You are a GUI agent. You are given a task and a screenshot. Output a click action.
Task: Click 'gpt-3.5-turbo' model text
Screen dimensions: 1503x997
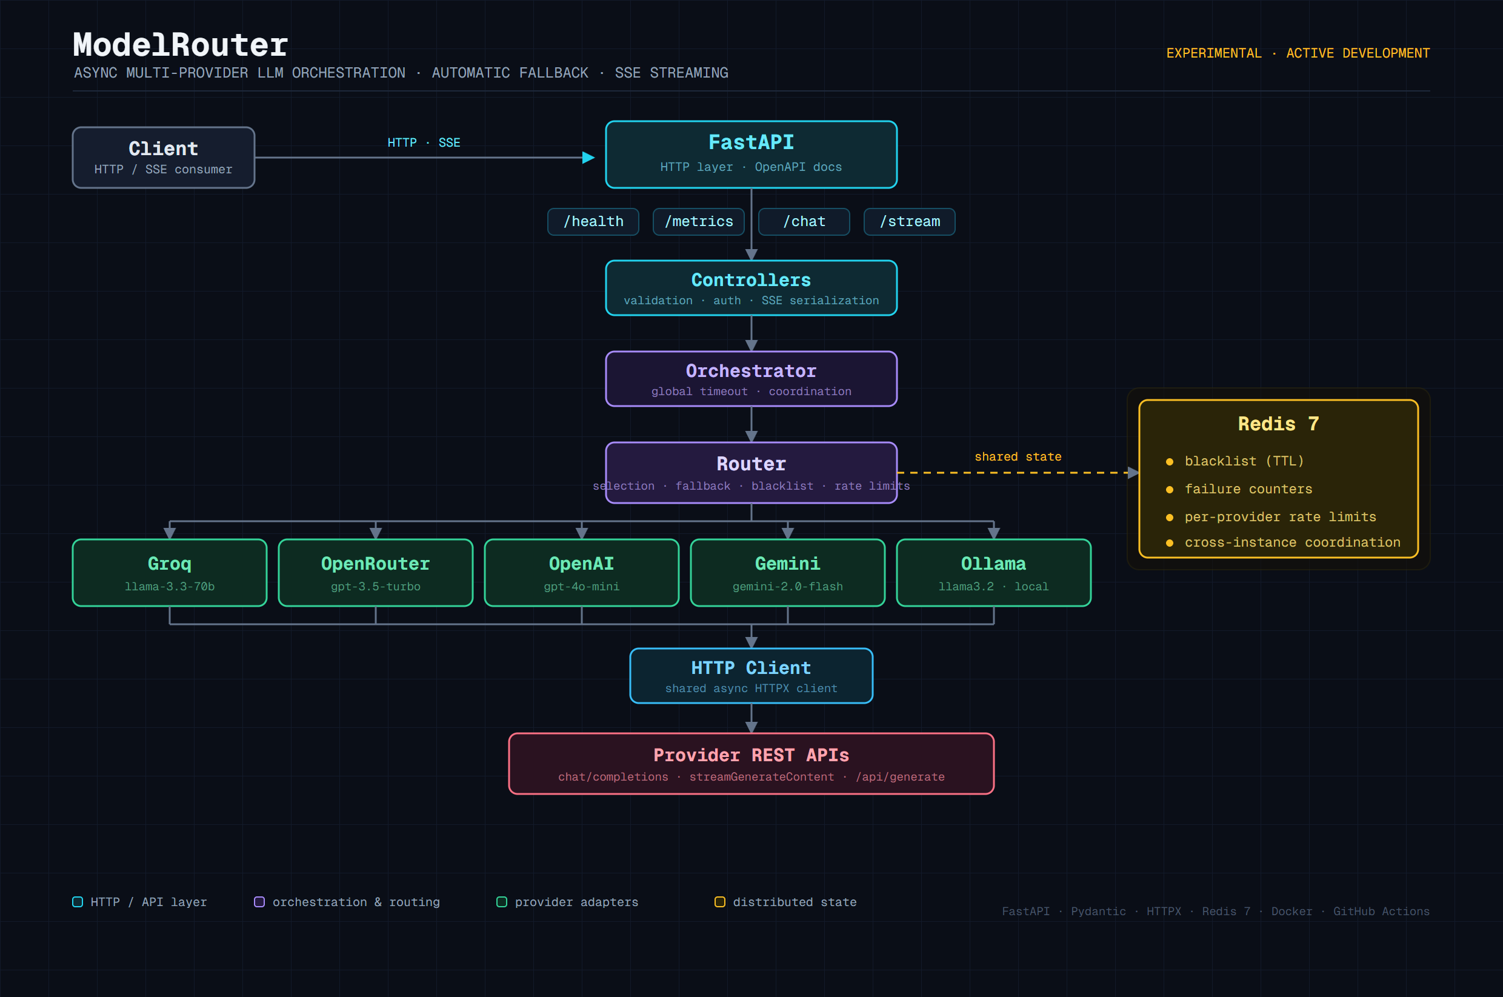click(x=376, y=586)
